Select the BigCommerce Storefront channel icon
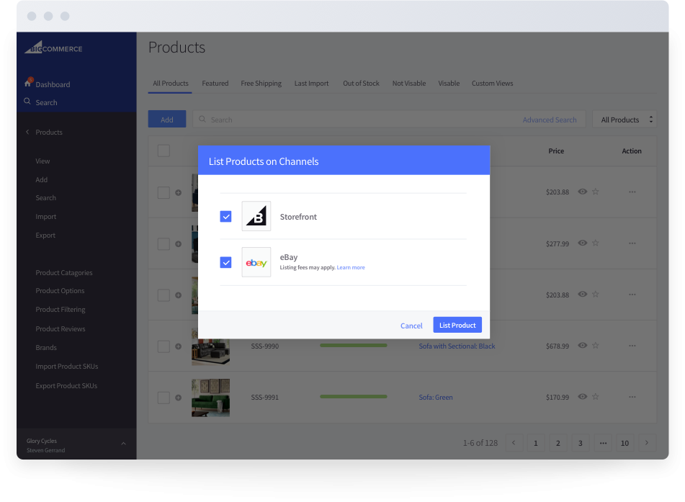 pos(256,216)
